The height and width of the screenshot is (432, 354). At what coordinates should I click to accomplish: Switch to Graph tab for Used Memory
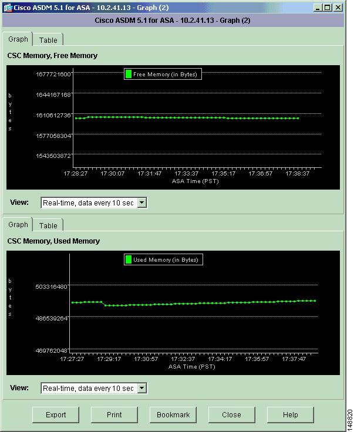(x=18, y=225)
